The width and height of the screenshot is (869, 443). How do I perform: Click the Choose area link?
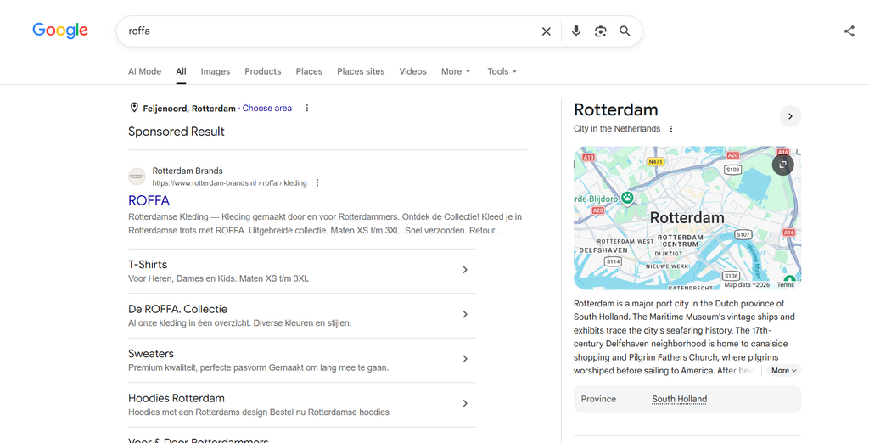tap(266, 108)
